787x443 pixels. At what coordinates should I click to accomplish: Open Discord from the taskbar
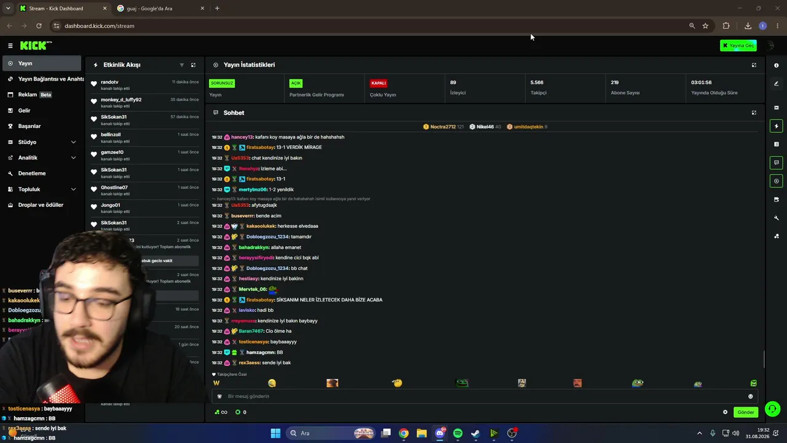[440, 433]
